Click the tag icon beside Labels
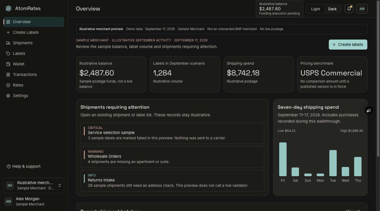This screenshot has width=380, height=211. tap(8, 54)
